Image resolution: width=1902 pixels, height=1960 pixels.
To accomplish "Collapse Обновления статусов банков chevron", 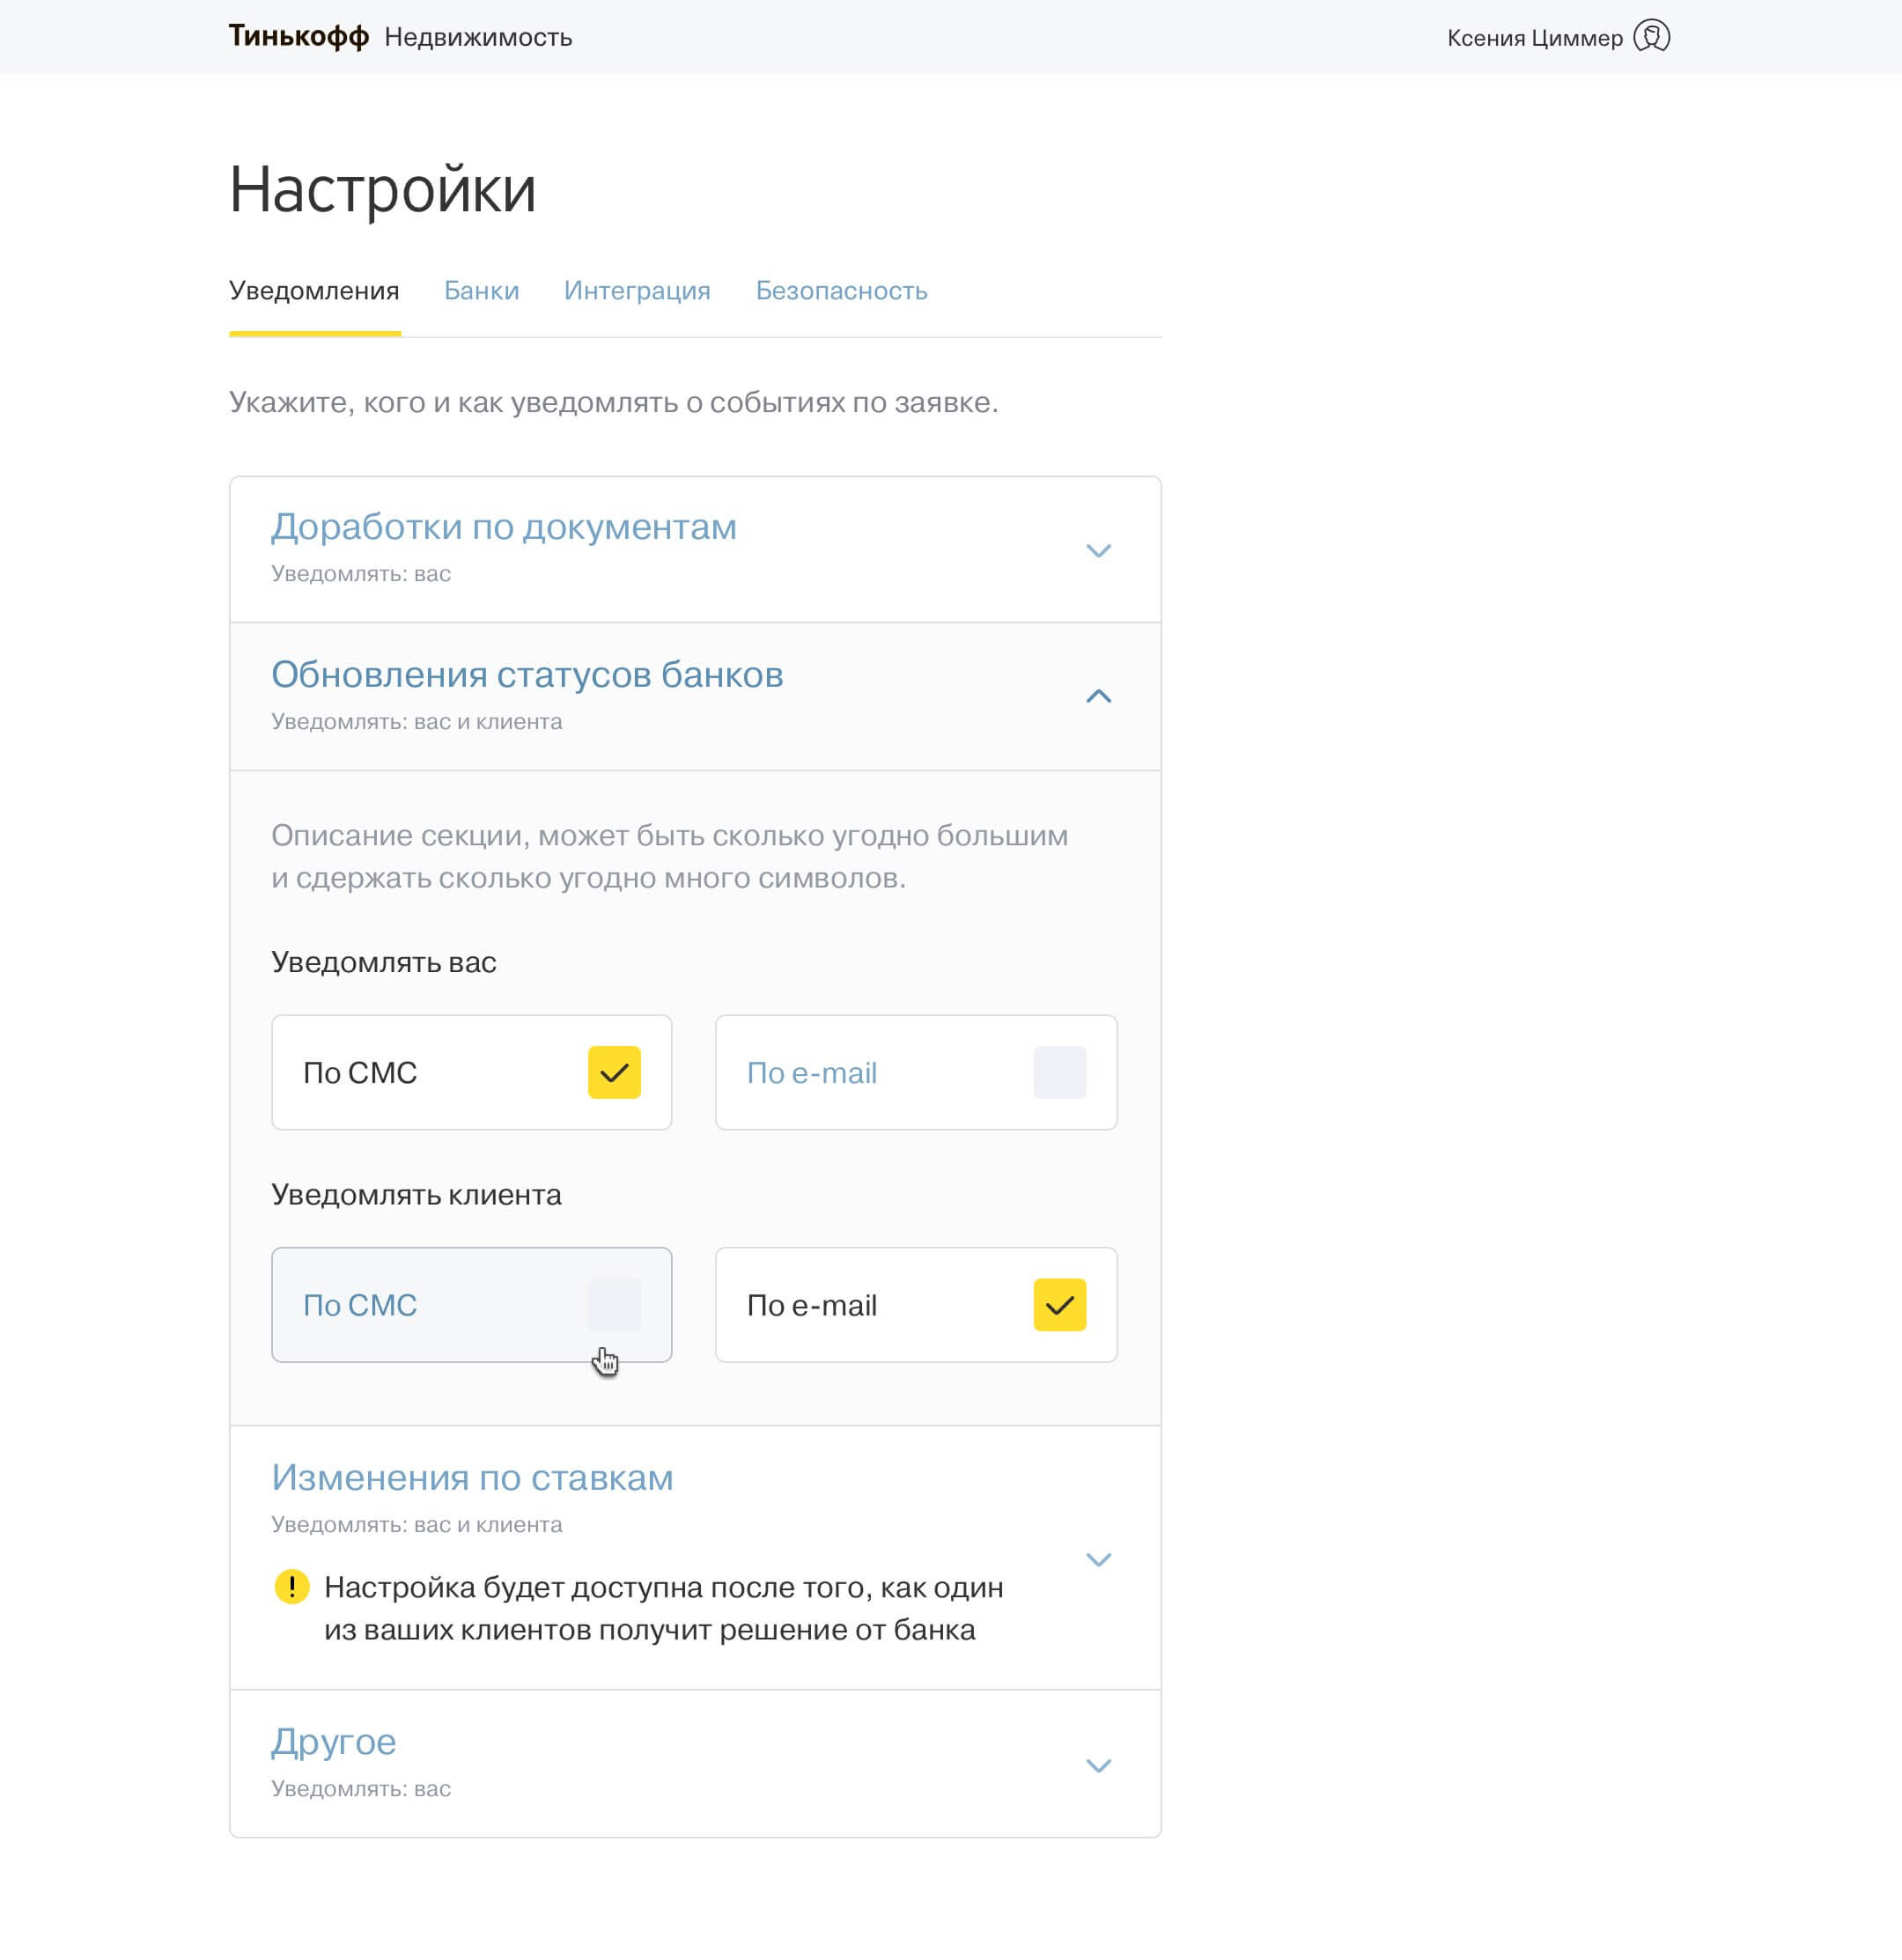I will (1098, 696).
